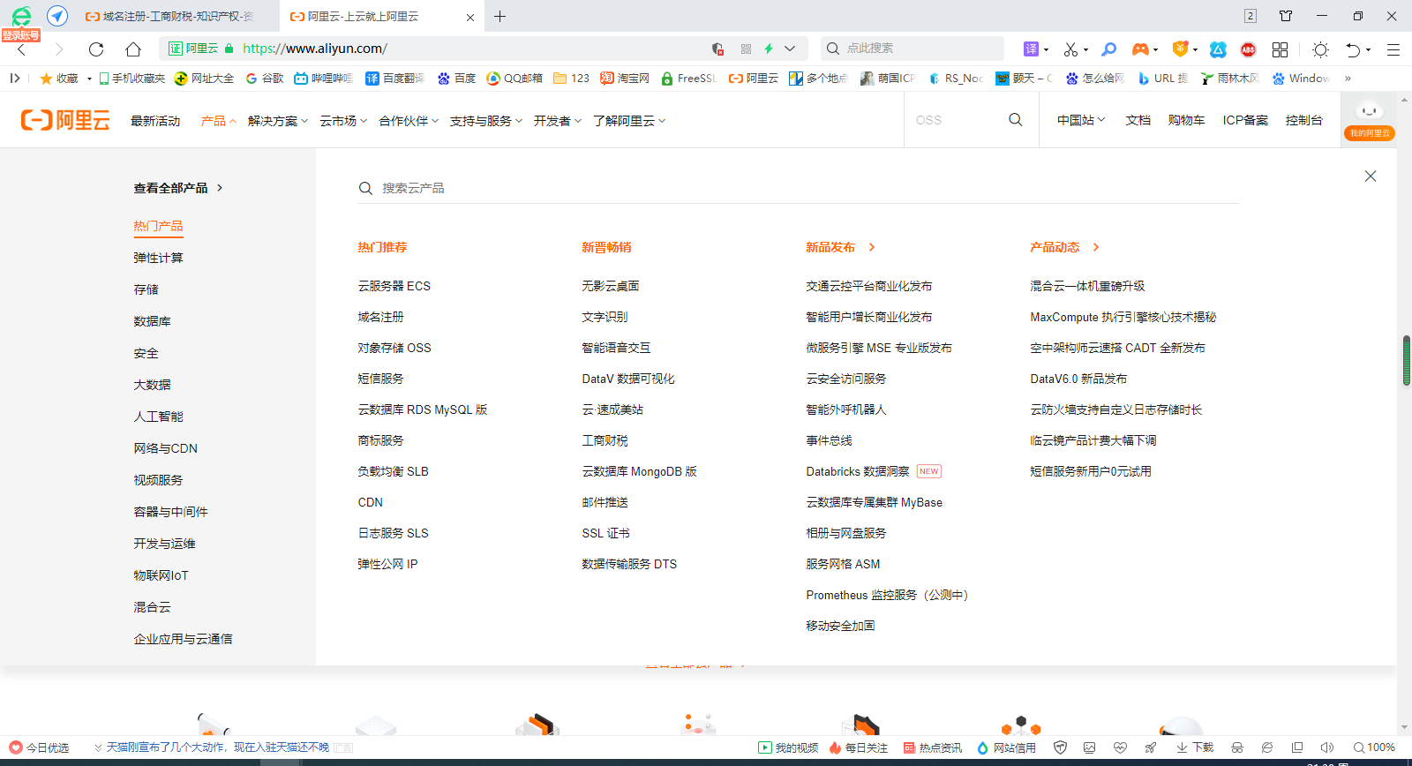
Task: Open 百度翻译 bookmark
Action: click(x=394, y=79)
